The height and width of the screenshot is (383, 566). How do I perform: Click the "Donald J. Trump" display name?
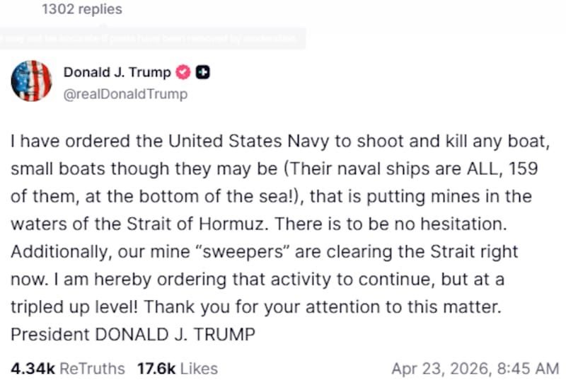click(117, 72)
